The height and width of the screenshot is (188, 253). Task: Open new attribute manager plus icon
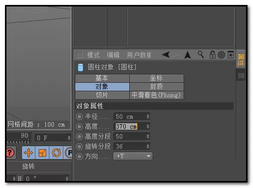tap(231, 55)
